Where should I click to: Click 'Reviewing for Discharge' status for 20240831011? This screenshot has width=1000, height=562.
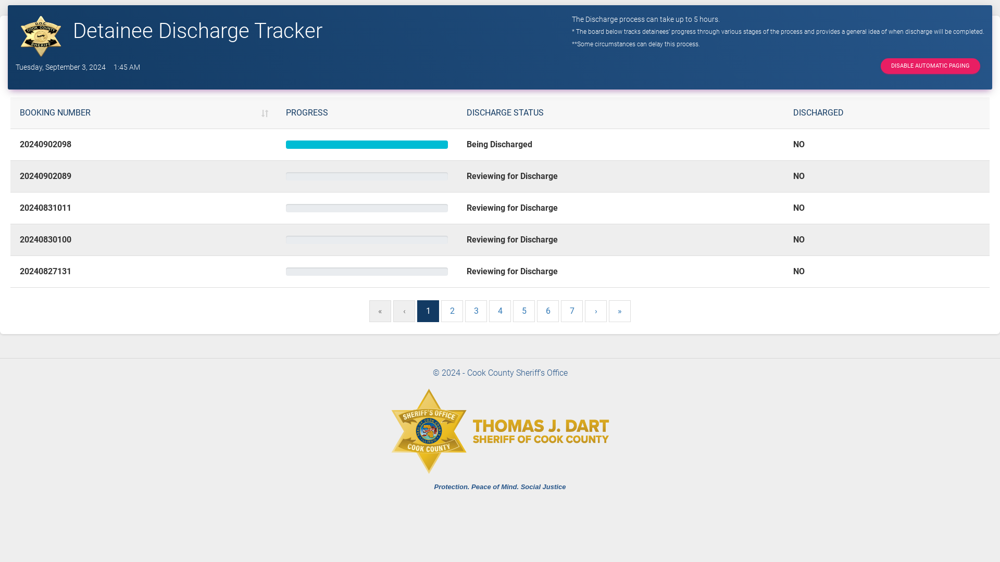(x=512, y=208)
